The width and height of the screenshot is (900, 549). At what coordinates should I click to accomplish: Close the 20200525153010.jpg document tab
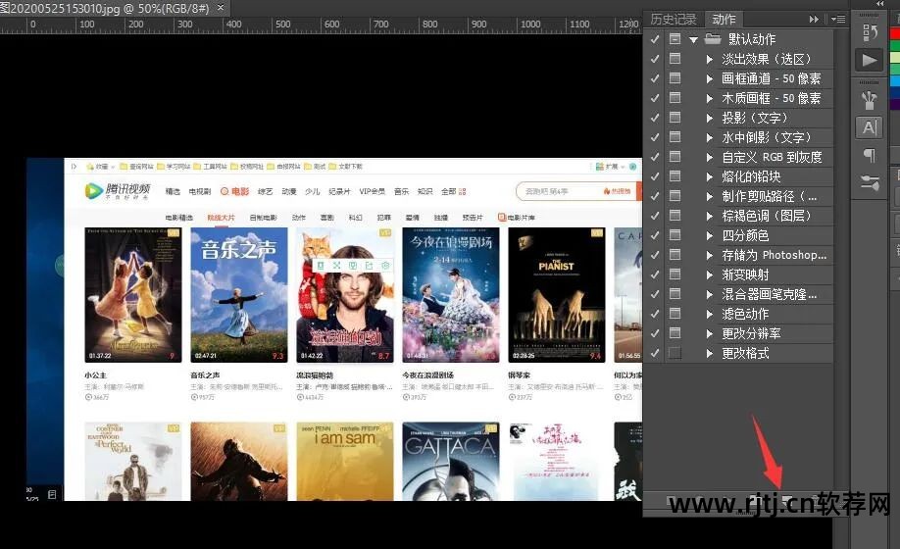pos(221,8)
